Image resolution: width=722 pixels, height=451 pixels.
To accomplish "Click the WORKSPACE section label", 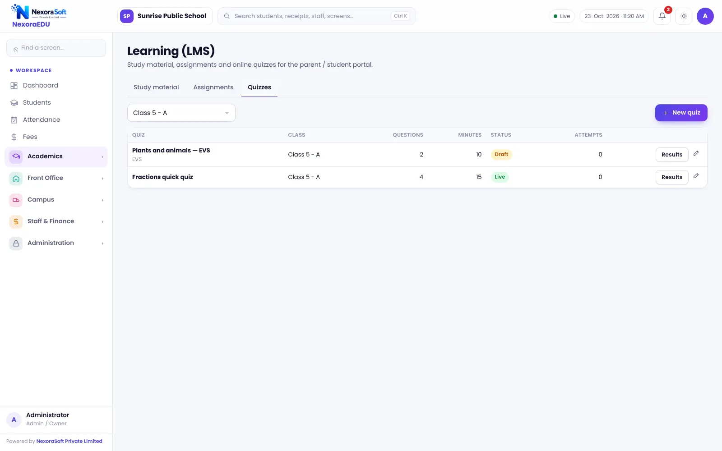I will click(34, 71).
